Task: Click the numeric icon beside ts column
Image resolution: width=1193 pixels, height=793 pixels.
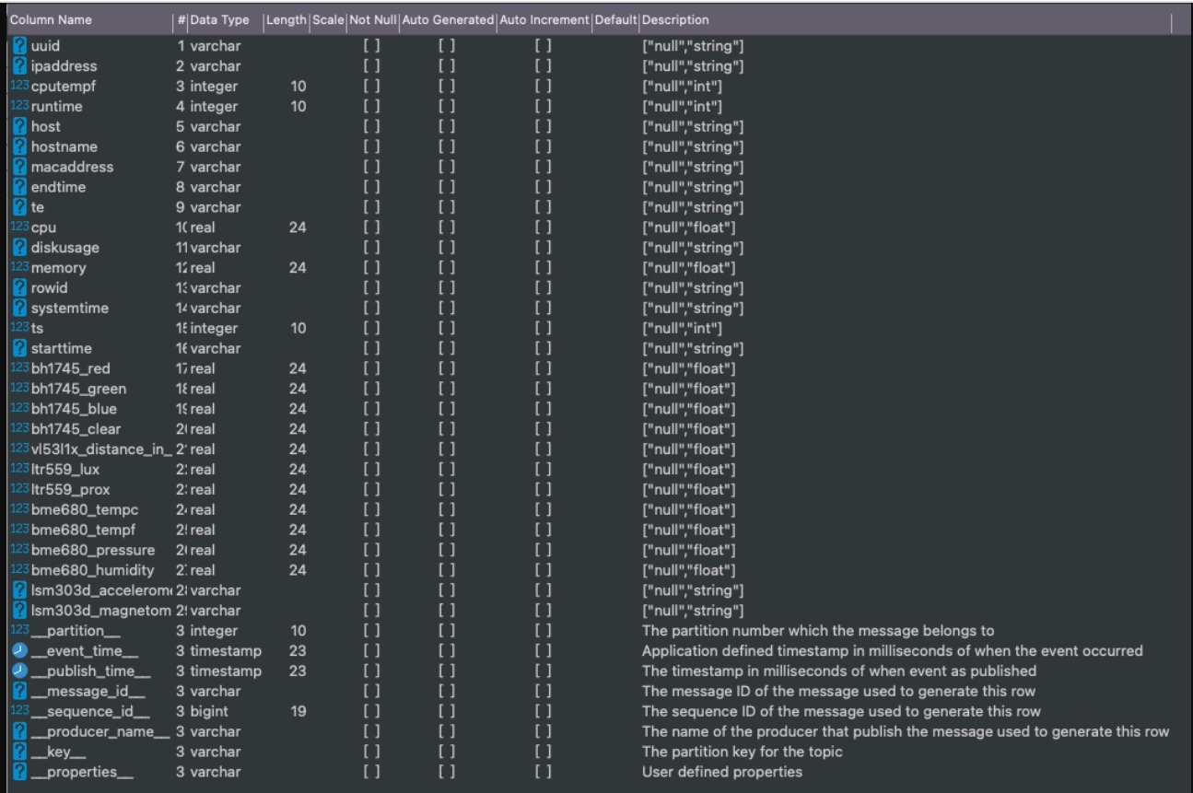Action: click(x=19, y=328)
